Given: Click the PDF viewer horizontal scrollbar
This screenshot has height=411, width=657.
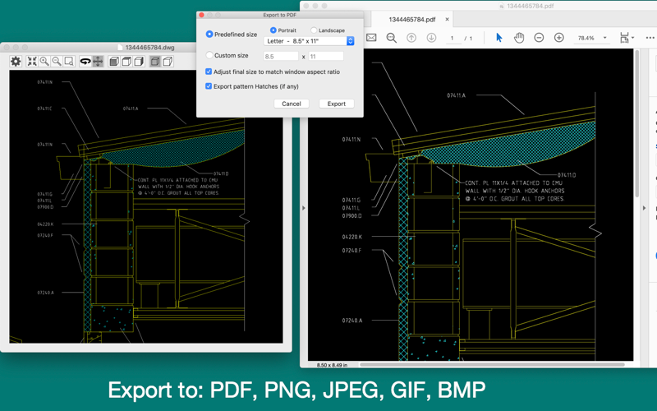Looking at the screenshot, I should click(492, 364).
